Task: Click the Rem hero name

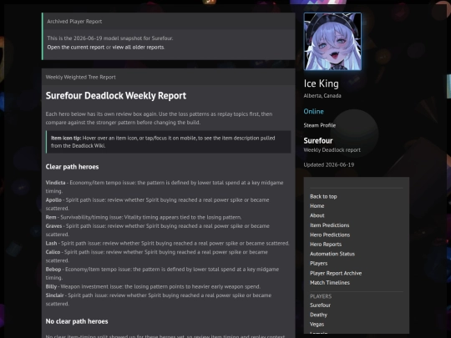Action: tap(51, 217)
